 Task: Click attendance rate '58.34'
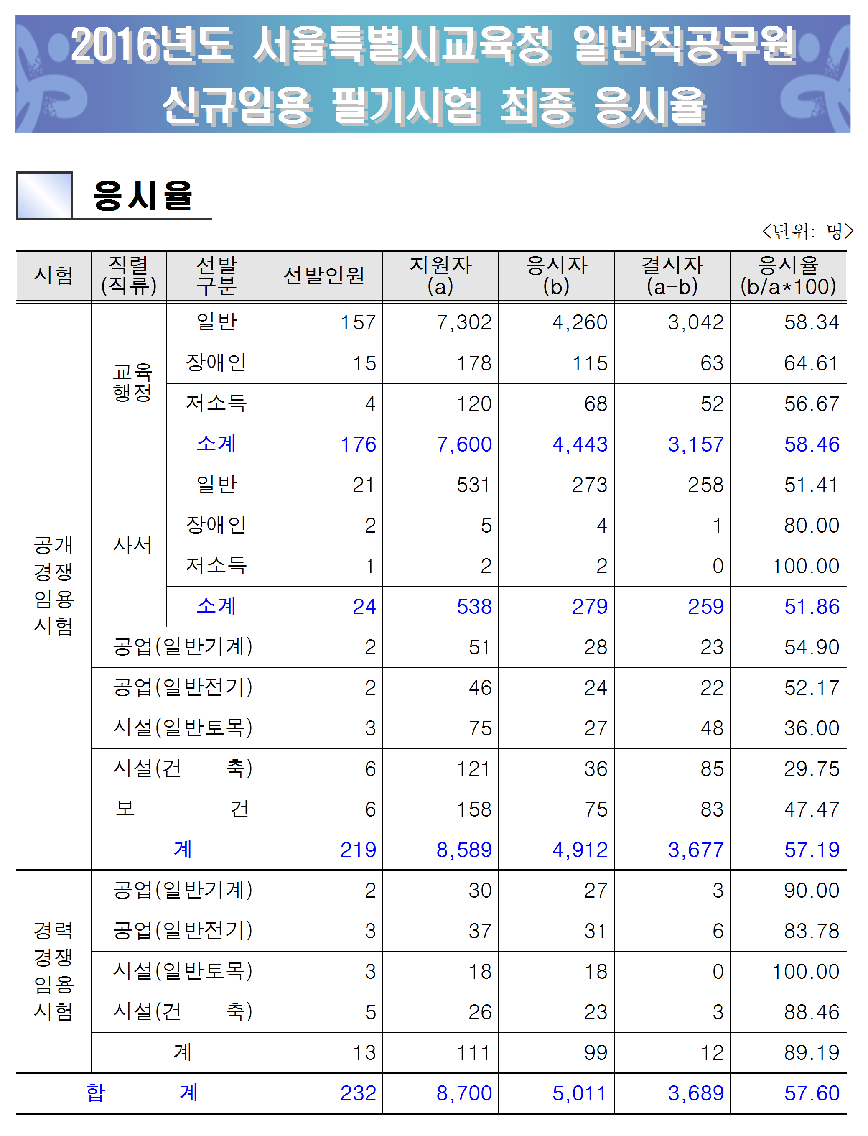(x=812, y=323)
